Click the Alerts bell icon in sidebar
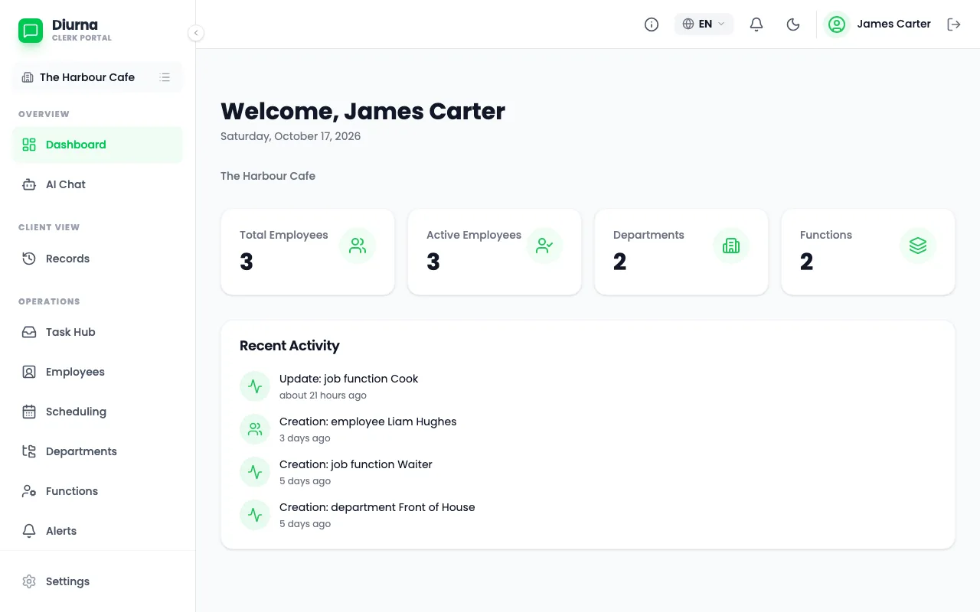Screen dimensions: 980x612 [29, 531]
